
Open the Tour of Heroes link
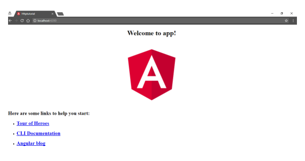pyautogui.click(x=33, y=123)
